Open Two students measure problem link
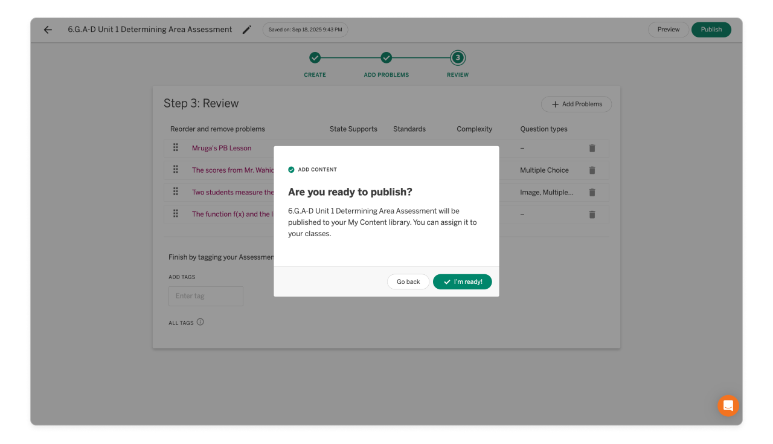 pyautogui.click(x=233, y=192)
